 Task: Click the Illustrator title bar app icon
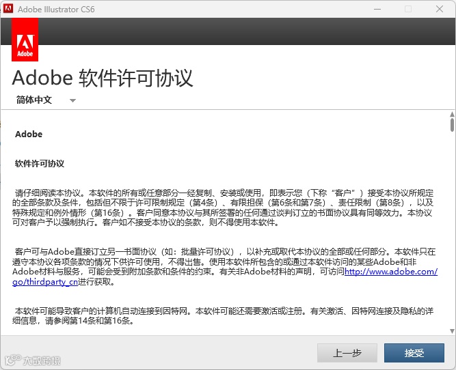pyautogui.click(x=8, y=9)
